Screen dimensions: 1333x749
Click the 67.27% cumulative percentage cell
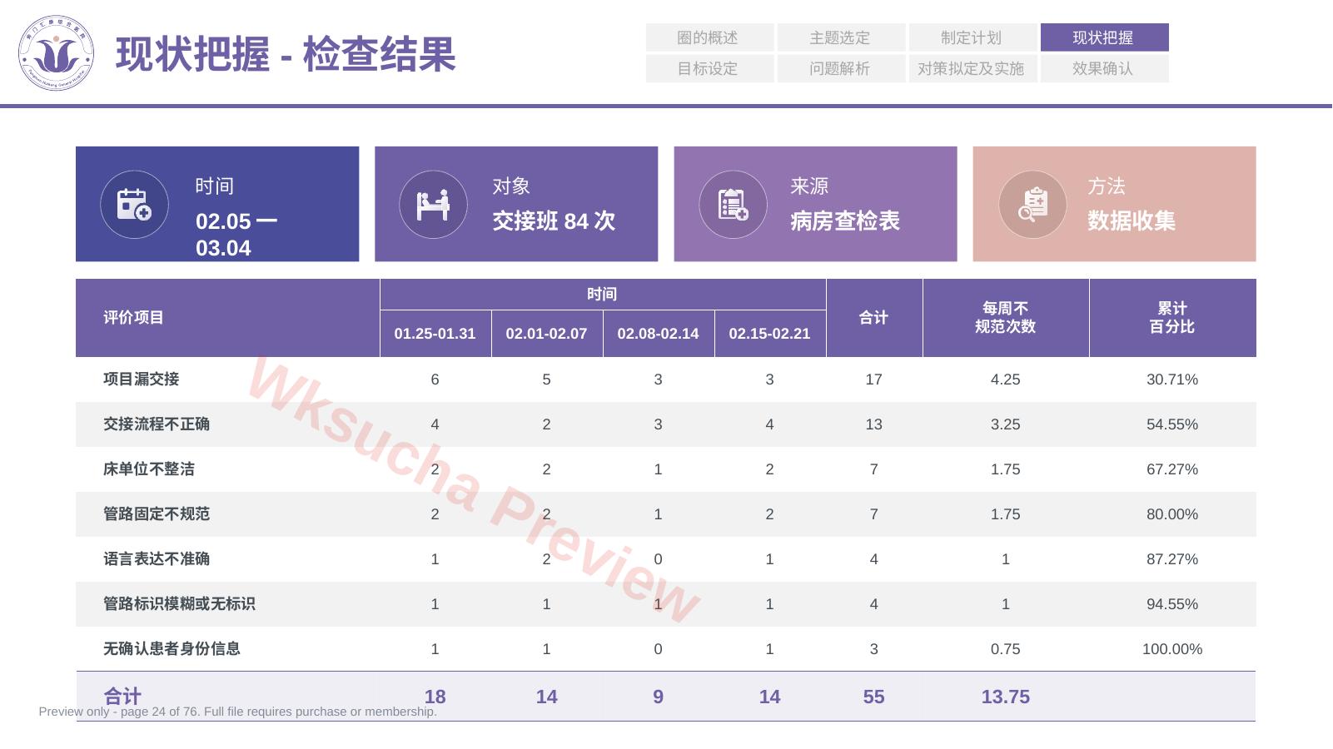coord(1171,469)
